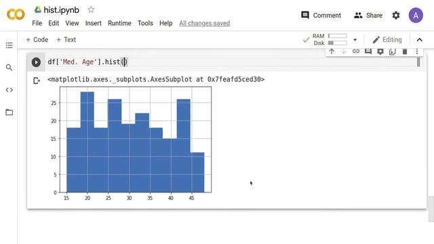
Task: Open the Tools menu
Action: [145, 23]
